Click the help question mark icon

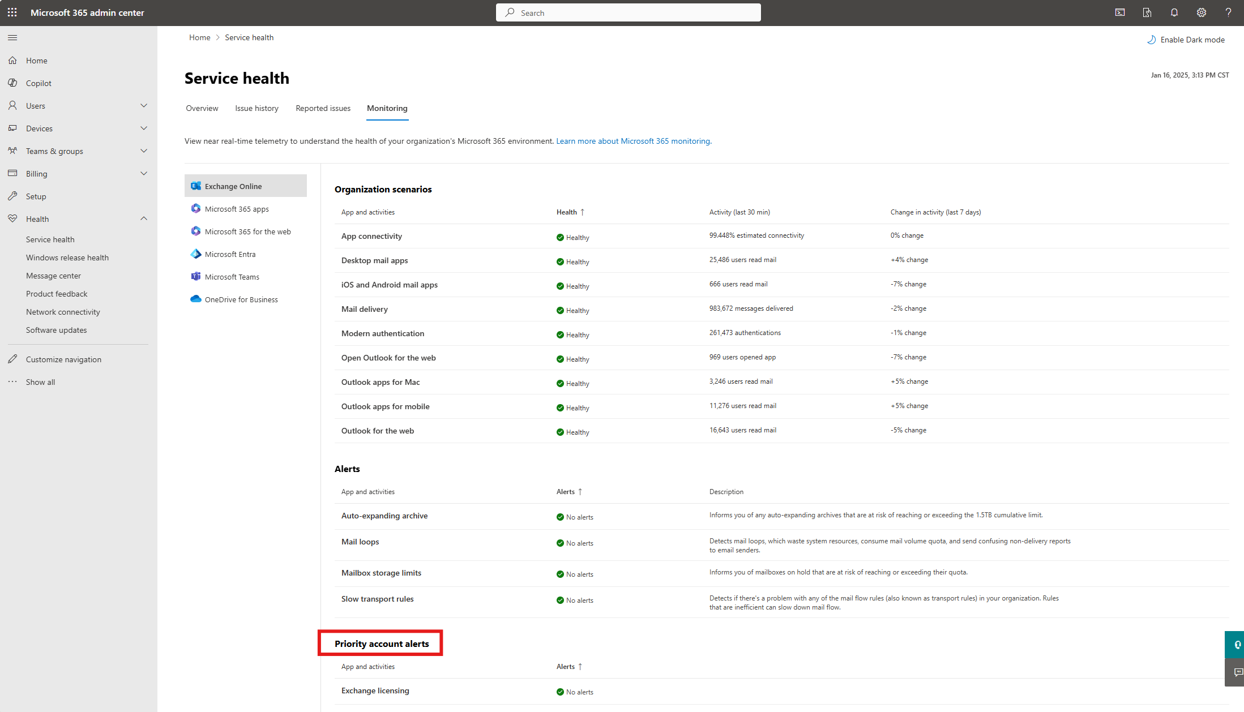(x=1228, y=12)
